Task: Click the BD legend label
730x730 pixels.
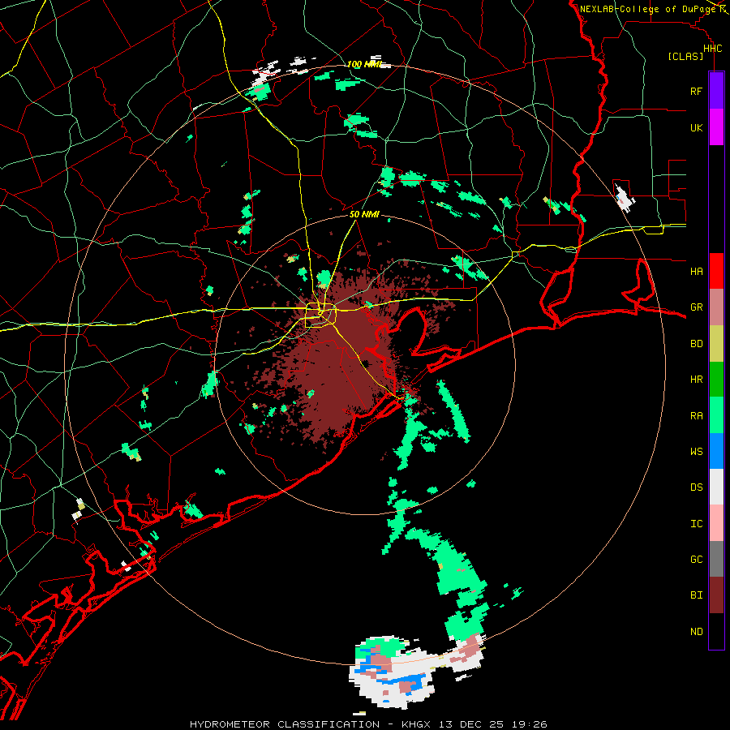Action: (696, 344)
